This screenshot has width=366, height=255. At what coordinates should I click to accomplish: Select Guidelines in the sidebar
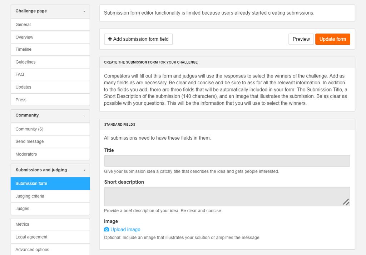(50, 62)
